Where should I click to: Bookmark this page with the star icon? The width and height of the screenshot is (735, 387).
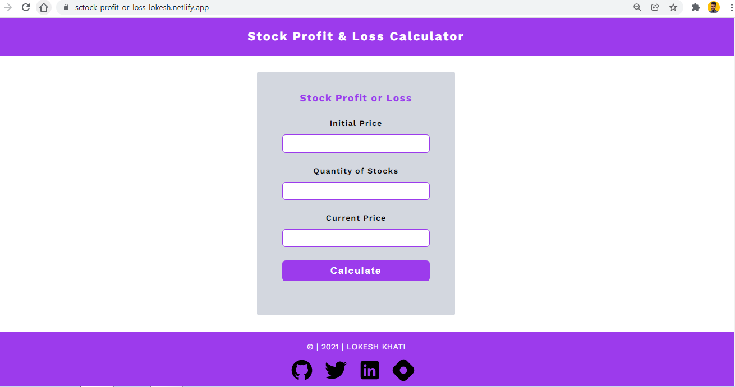pos(673,8)
